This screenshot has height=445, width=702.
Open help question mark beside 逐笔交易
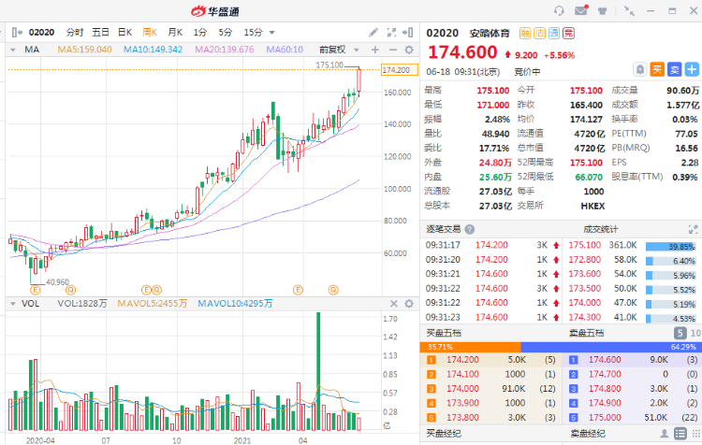click(x=469, y=229)
